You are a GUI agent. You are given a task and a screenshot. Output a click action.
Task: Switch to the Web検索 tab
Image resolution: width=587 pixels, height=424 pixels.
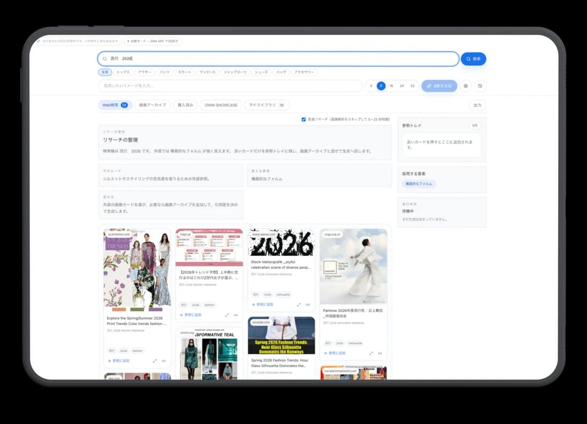click(x=115, y=105)
